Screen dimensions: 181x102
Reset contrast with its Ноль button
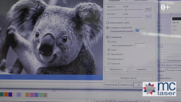coord(148,16)
